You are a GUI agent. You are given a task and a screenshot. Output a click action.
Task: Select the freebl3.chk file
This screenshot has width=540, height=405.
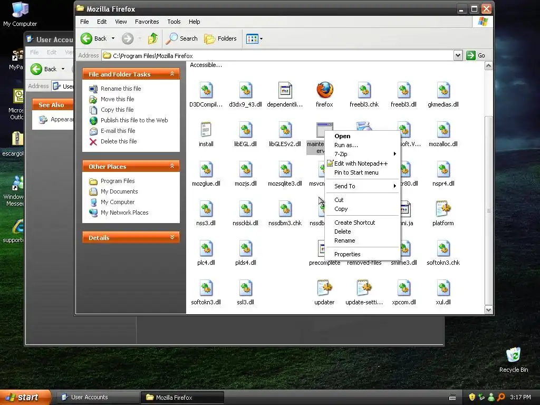[x=364, y=94]
